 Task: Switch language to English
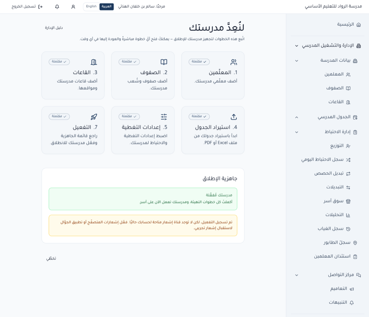[91, 6]
